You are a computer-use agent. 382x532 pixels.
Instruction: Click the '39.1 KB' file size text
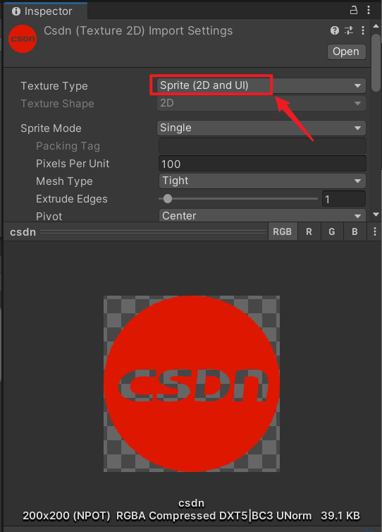340,516
